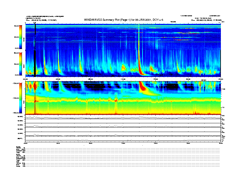
Task: Click the 100 label on the TNR right axis
Action: pyautogui.click(x=224, y=89)
